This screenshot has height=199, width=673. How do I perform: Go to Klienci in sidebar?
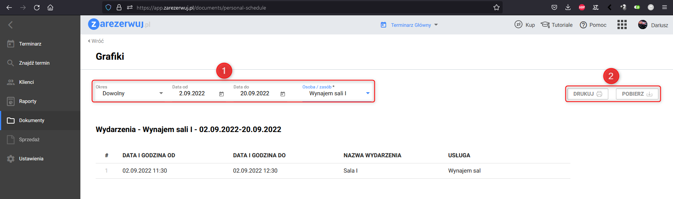coord(26,82)
